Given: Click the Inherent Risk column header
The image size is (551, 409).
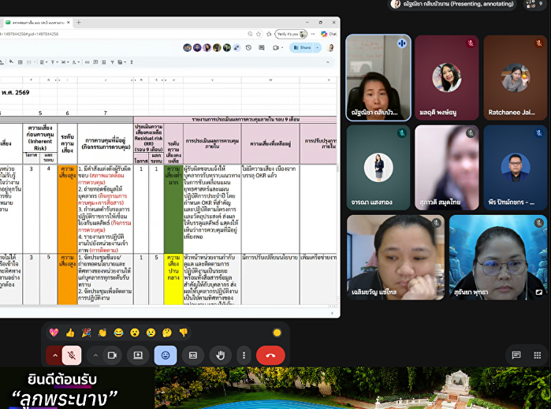Looking at the screenshot, I should pyautogui.click(x=40, y=138).
